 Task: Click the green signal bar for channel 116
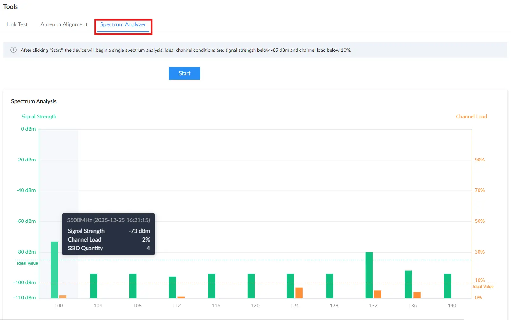click(x=212, y=286)
